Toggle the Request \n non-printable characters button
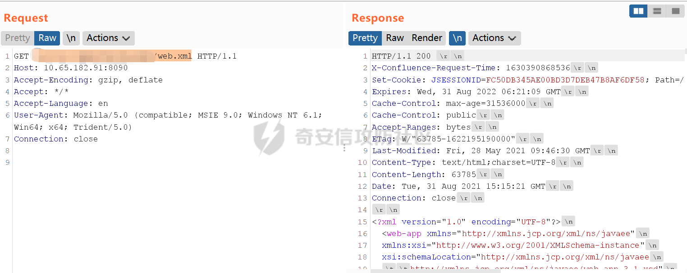This screenshot has height=273, width=687. tap(71, 38)
